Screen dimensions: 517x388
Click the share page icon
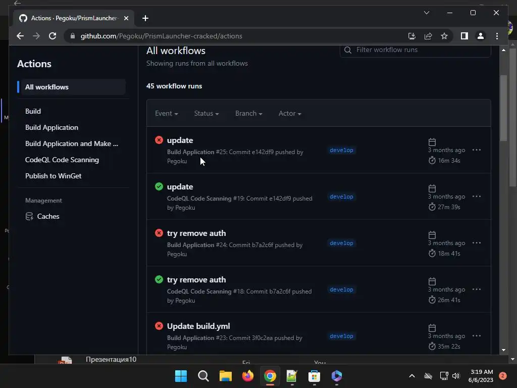[x=428, y=36]
